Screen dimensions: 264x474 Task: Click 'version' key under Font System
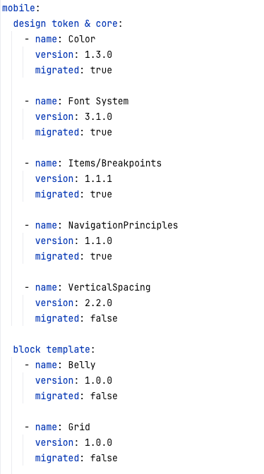point(54,116)
